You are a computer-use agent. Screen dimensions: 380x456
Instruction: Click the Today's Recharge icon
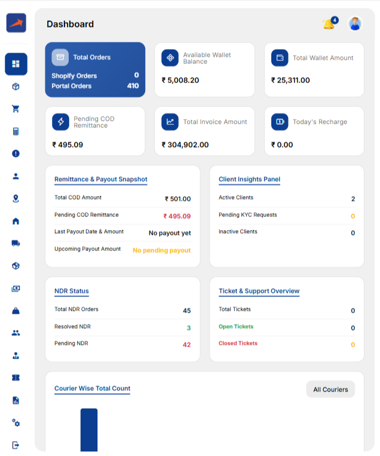pos(280,122)
